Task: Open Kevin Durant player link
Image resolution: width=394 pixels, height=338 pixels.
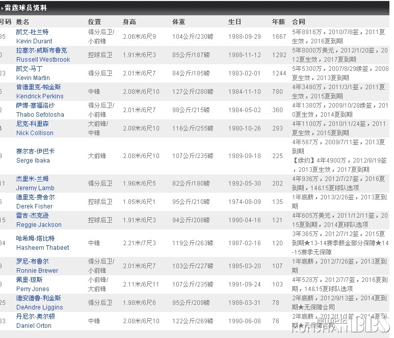Action: tap(34, 41)
